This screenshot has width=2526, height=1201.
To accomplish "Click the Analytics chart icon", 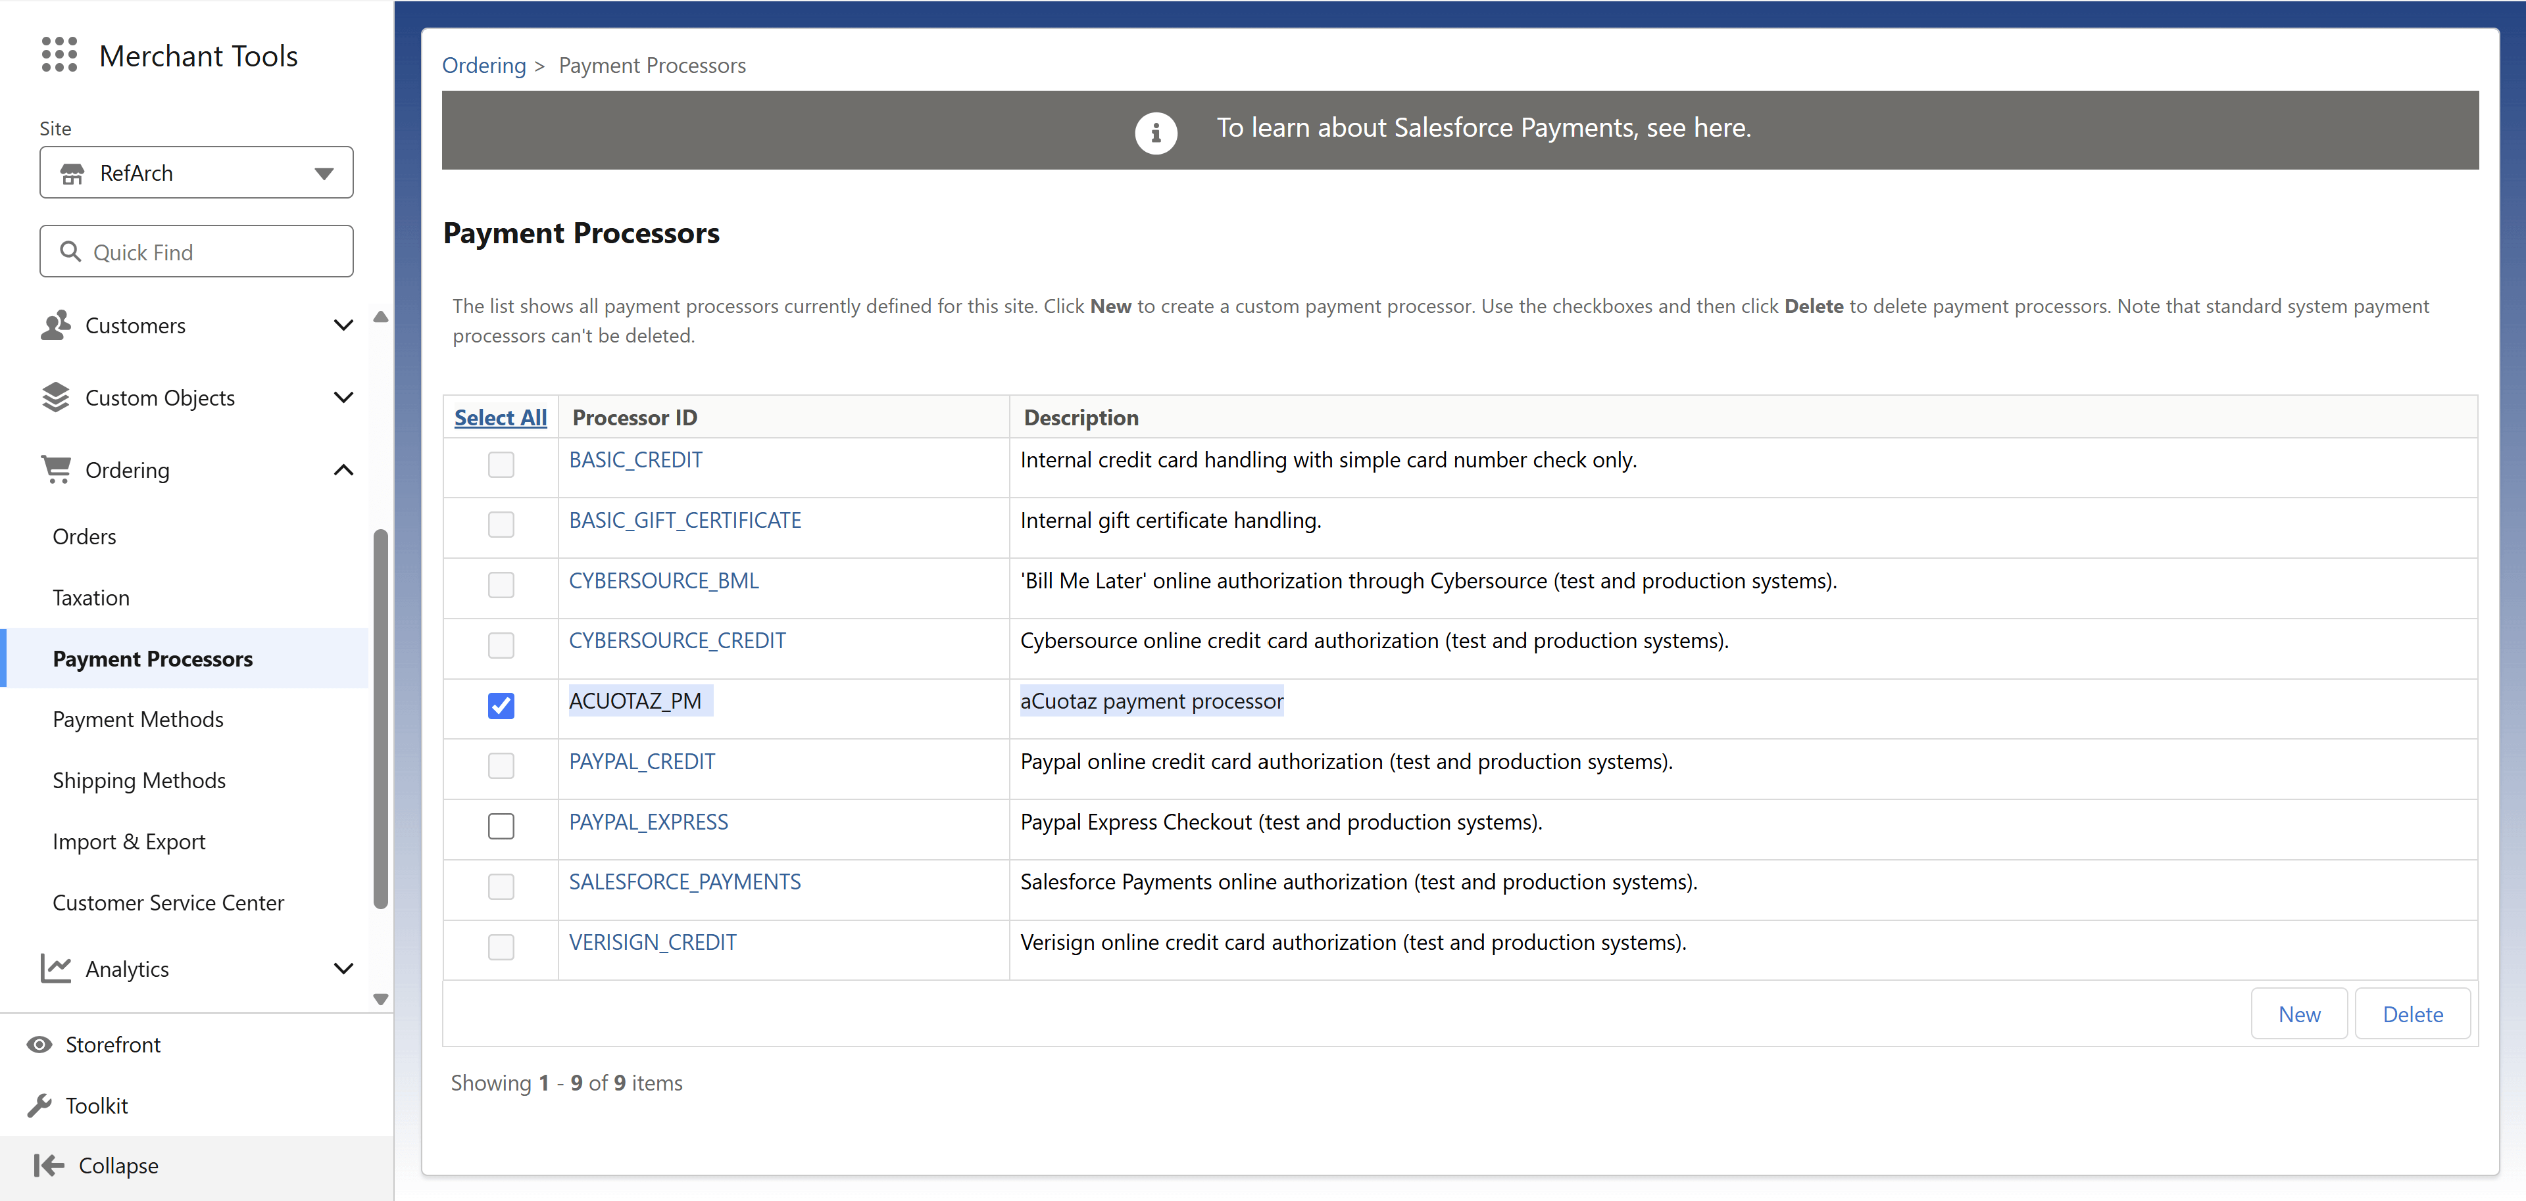I will point(56,969).
